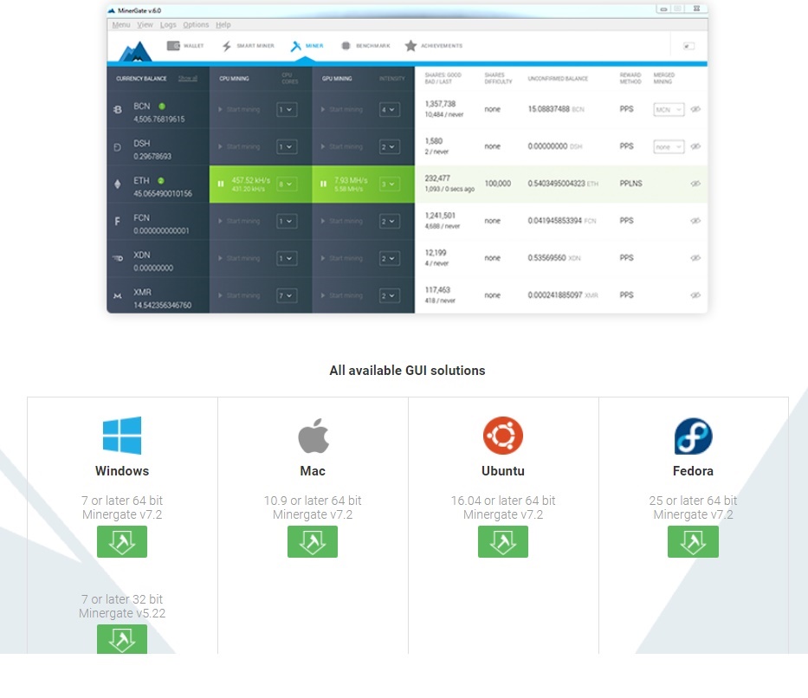
Task: Open DSH GPU intensity dropdown
Action: 390,147
